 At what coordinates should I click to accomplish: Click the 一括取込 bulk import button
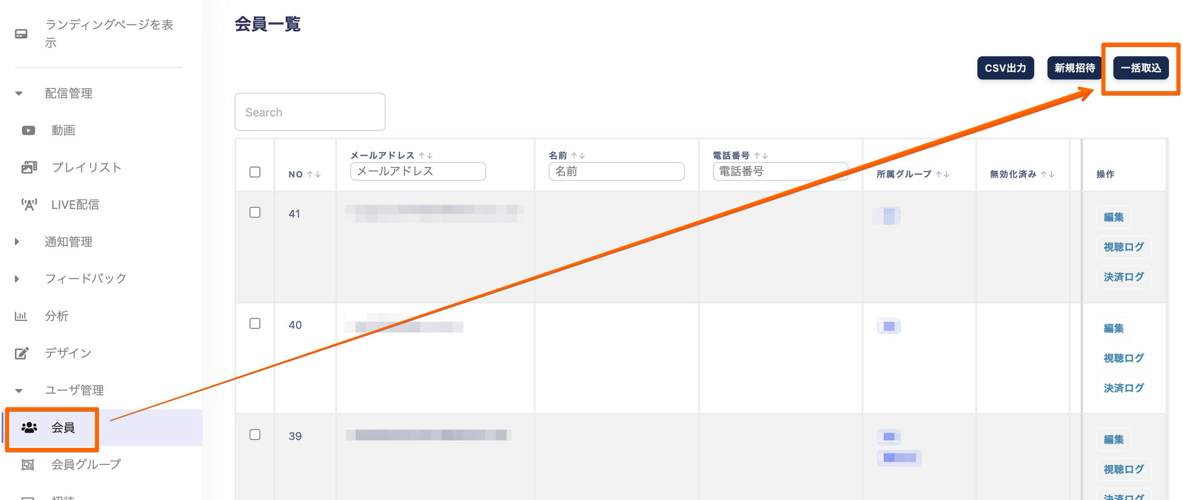pyautogui.click(x=1140, y=68)
